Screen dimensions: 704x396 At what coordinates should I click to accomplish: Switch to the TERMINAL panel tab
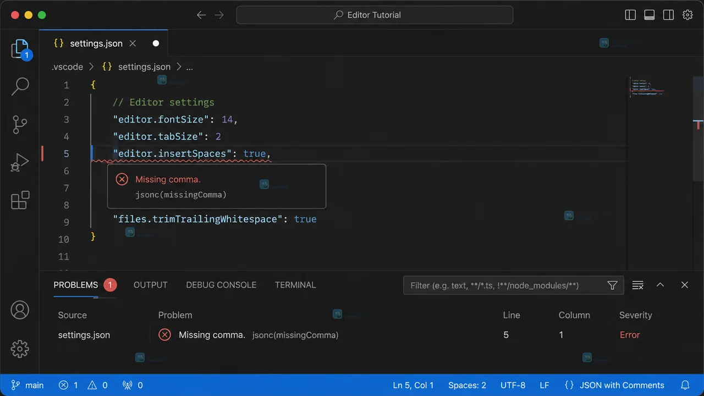[x=295, y=285]
